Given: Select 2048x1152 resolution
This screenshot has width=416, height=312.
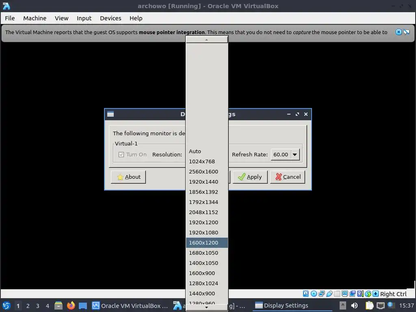Looking at the screenshot, I should click(x=207, y=212).
